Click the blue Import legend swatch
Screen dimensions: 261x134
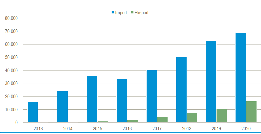click(113, 13)
